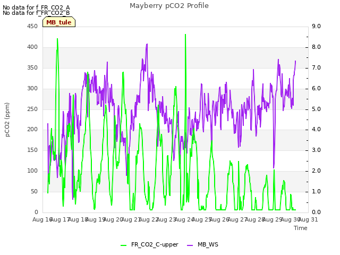Click the 250 left y-axis value
The image size is (340, 255).
pos(32,109)
